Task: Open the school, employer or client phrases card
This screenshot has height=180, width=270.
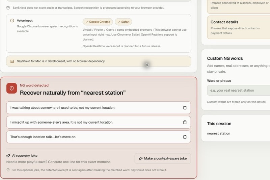Action: (x=239, y=6)
